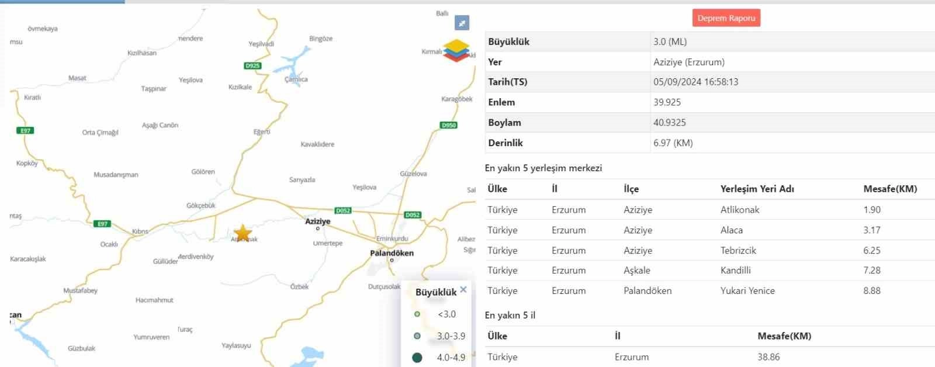Click the <3.0 magnitude legend circle
This screenshot has height=367, width=935.
(417, 314)
